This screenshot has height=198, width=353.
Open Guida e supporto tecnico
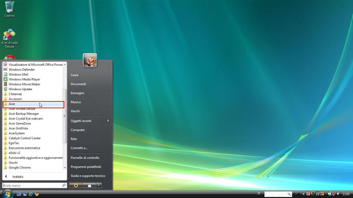[88, 176]
